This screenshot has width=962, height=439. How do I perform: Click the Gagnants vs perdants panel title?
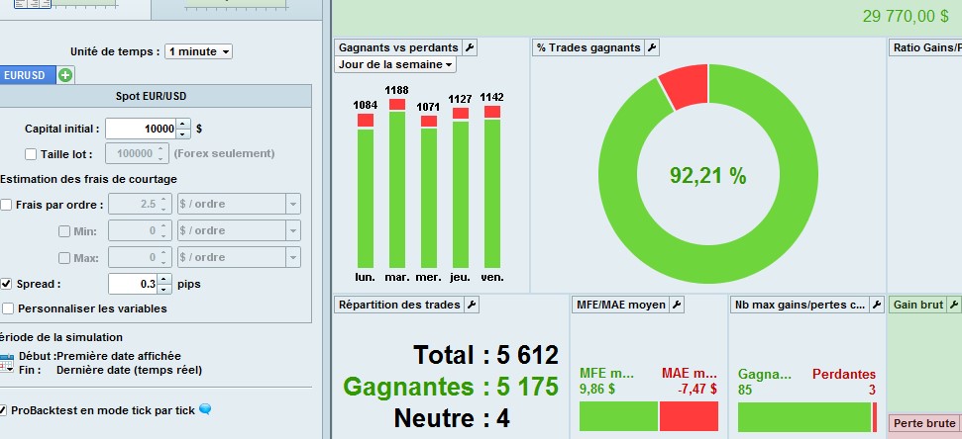click(x=399, y=47)
